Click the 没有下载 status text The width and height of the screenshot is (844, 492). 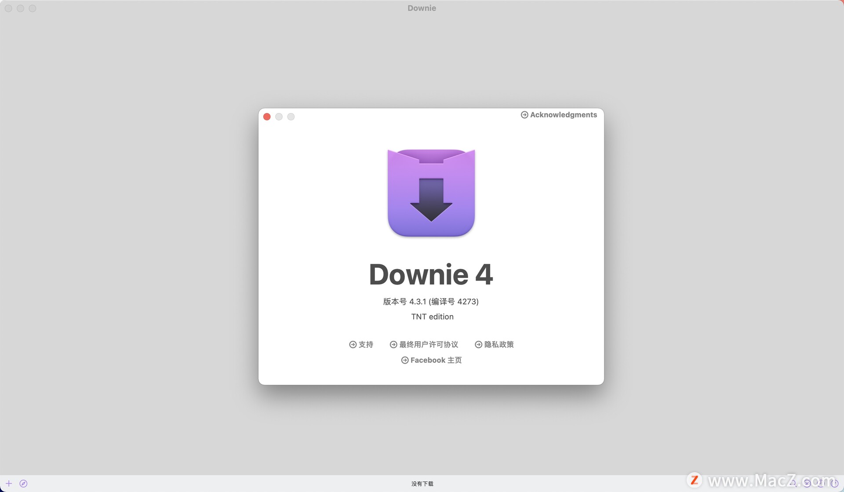coord(422,484)
